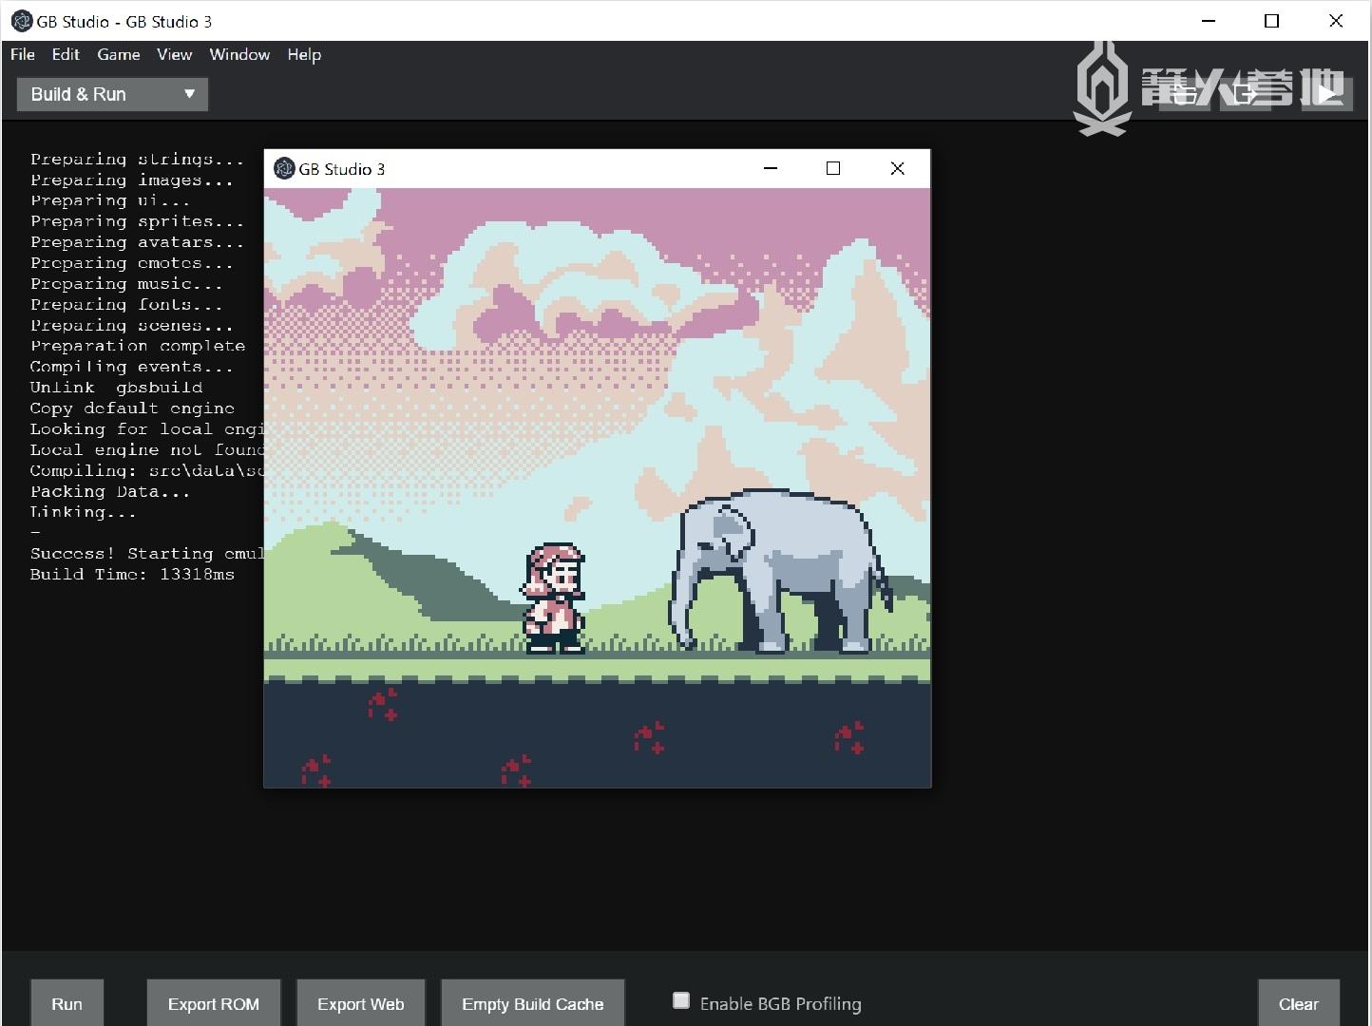Open the Game menu
This screenshot has width=1372, height=1026.
[119, 54]
